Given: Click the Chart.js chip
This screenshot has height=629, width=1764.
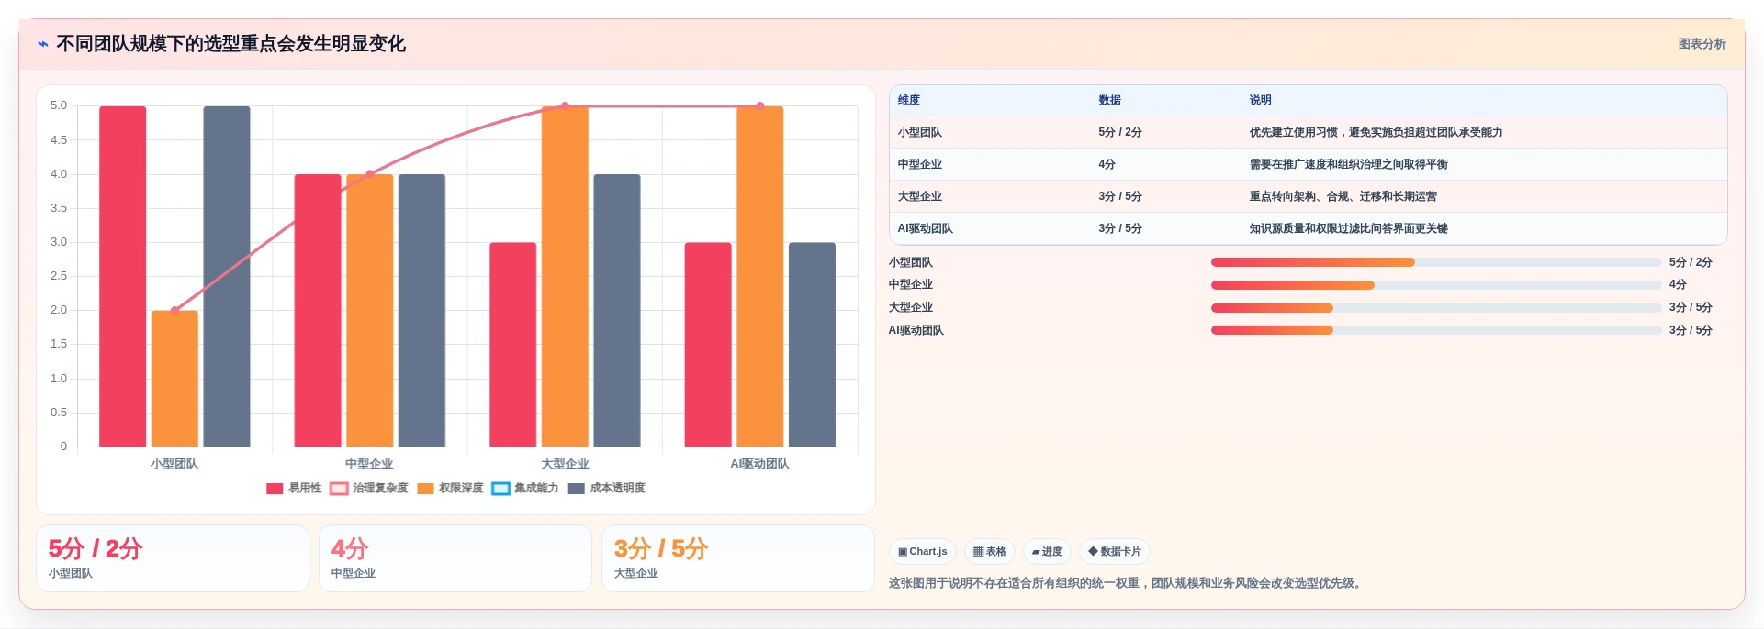Looking at the screenshot, I should [x=923, y=551].
